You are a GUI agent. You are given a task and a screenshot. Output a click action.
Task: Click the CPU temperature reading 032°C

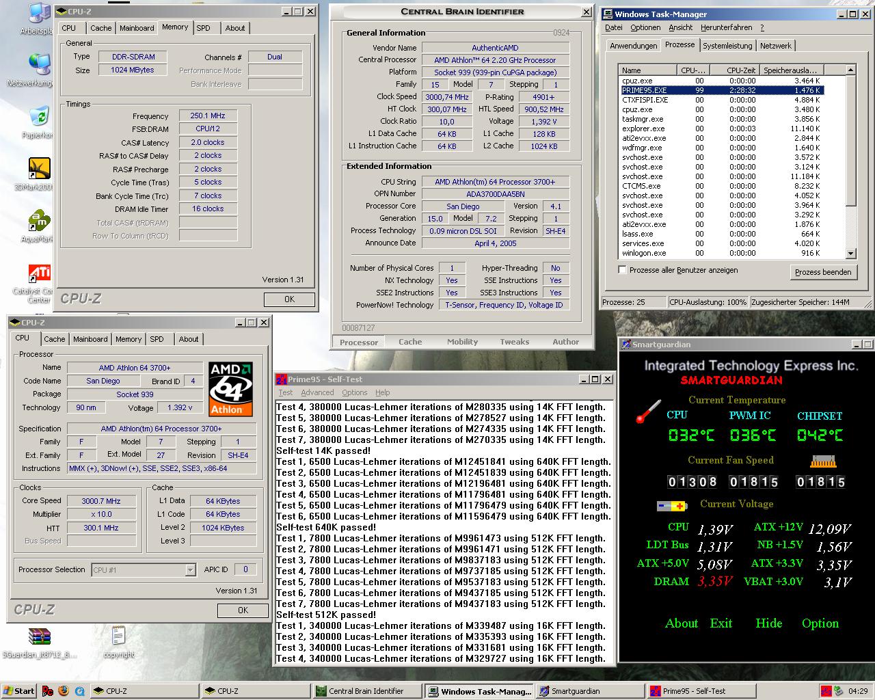691,435
